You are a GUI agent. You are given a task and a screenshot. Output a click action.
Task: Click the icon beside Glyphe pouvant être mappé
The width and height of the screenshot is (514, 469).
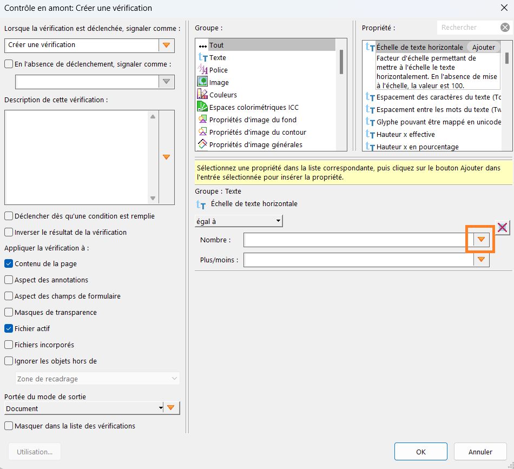(370, 122)
